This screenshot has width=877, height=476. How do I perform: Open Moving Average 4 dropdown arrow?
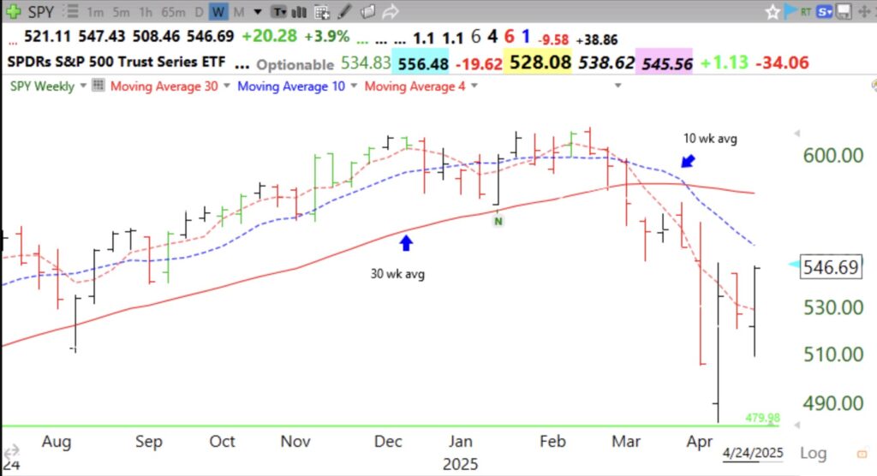click(474, 86)
